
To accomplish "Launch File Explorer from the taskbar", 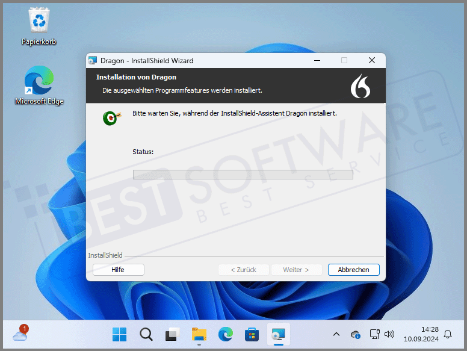I will (x=199, y=334).
